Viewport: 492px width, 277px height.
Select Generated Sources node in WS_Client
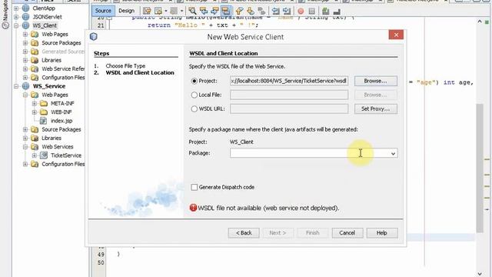pos(63,52)
